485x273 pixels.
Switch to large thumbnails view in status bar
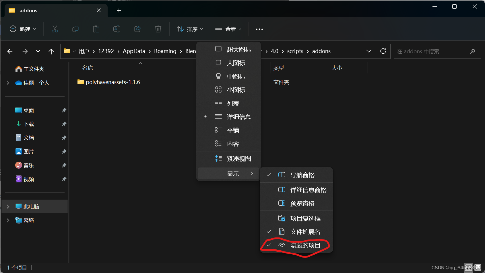coord(478,268)
